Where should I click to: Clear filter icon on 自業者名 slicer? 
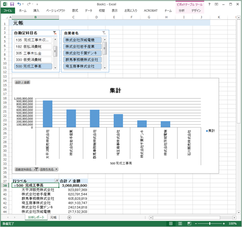pos(104,33)
